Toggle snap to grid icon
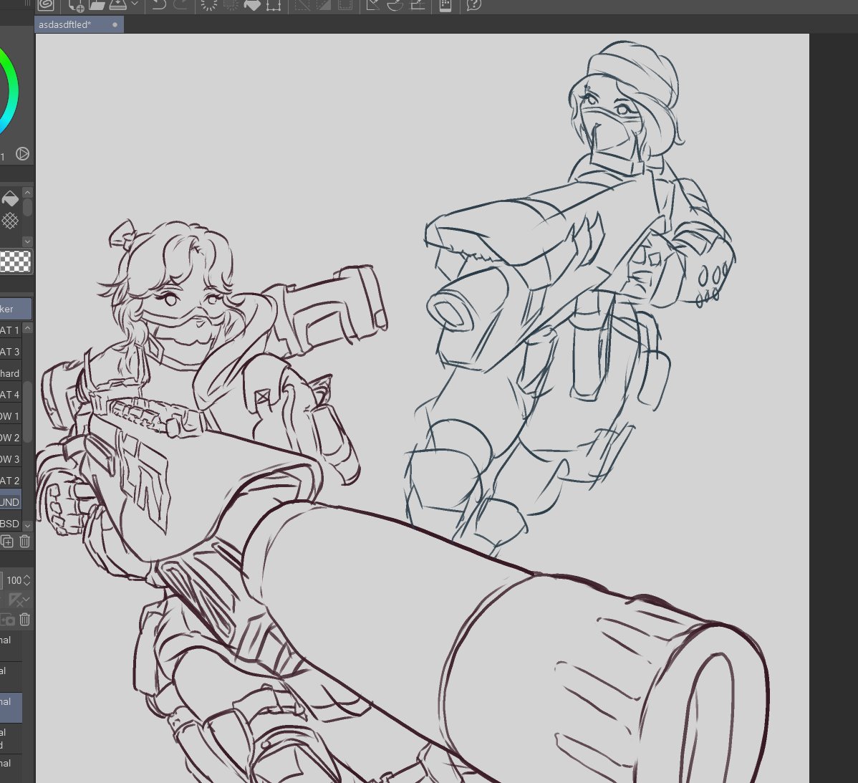 (418, 5)
